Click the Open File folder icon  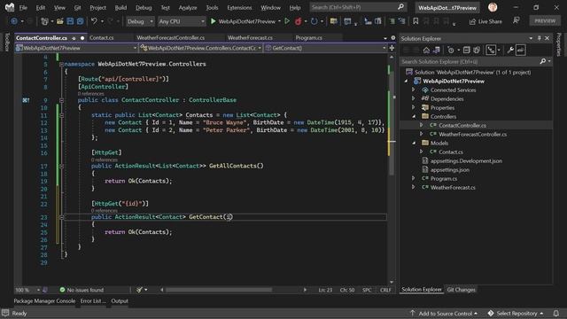(60, 21)
